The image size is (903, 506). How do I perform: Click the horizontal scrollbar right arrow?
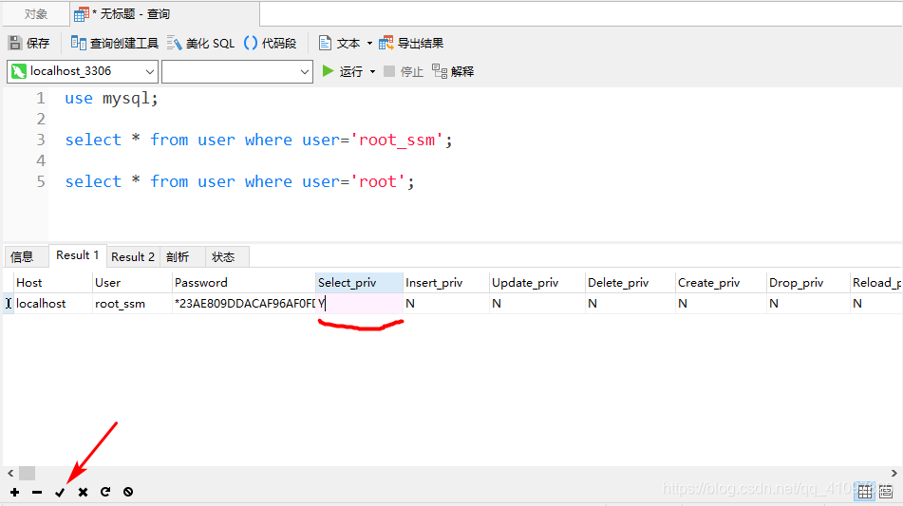(894, 473)
